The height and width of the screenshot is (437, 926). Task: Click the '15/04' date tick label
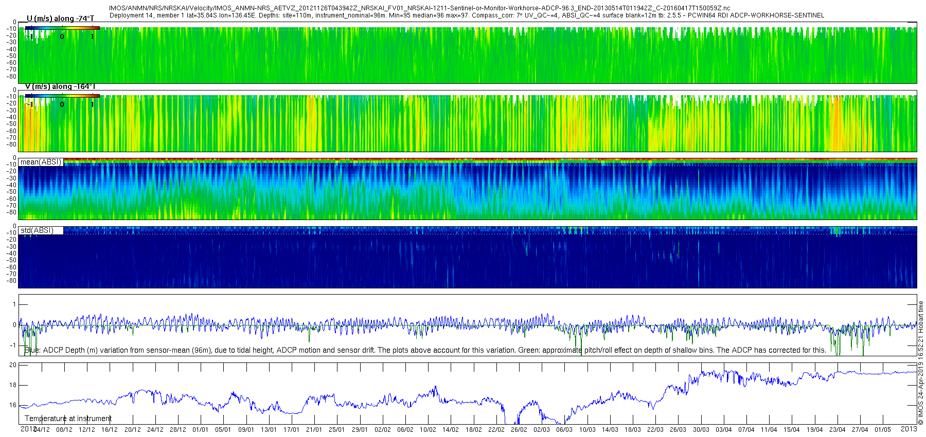792,430
